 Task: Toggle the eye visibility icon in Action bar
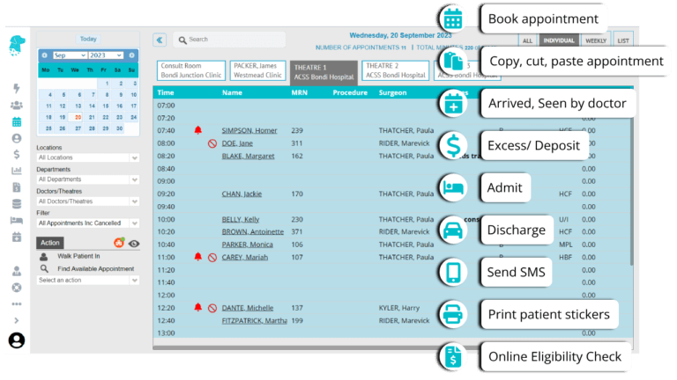(x=134, y=243)
